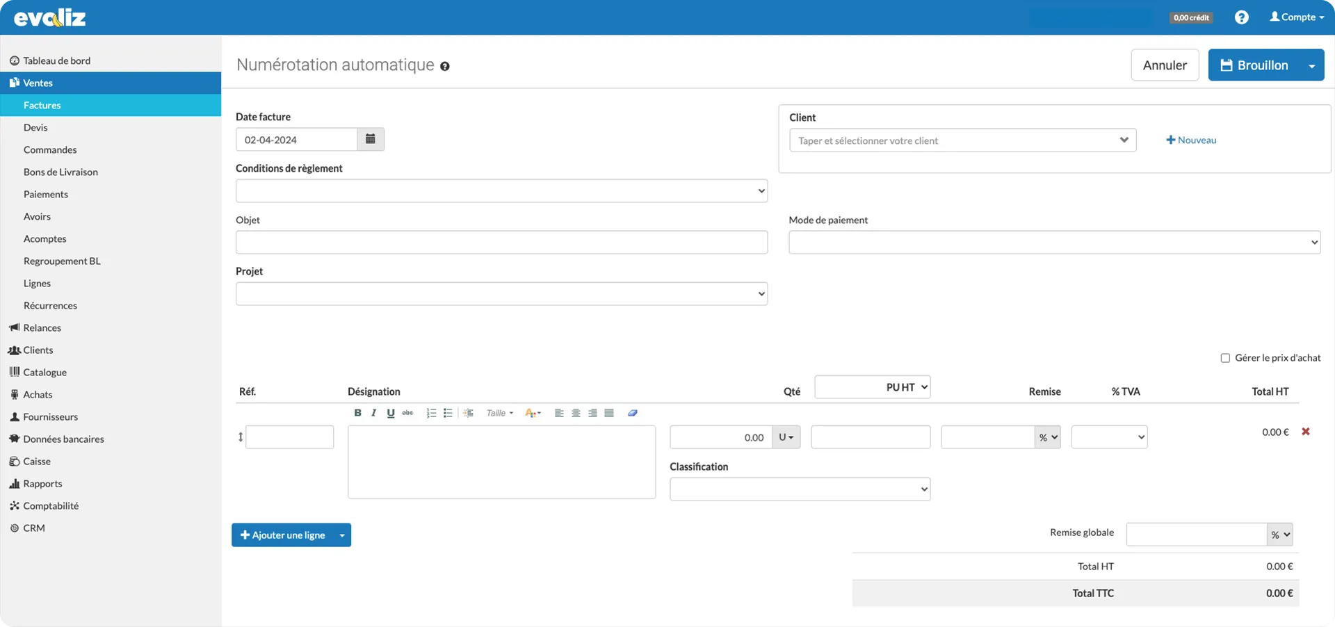The width and height of the screenshot is (1335, 627).
Task: Open the Conditions de règlement dropdown
Action: (501, 190)
